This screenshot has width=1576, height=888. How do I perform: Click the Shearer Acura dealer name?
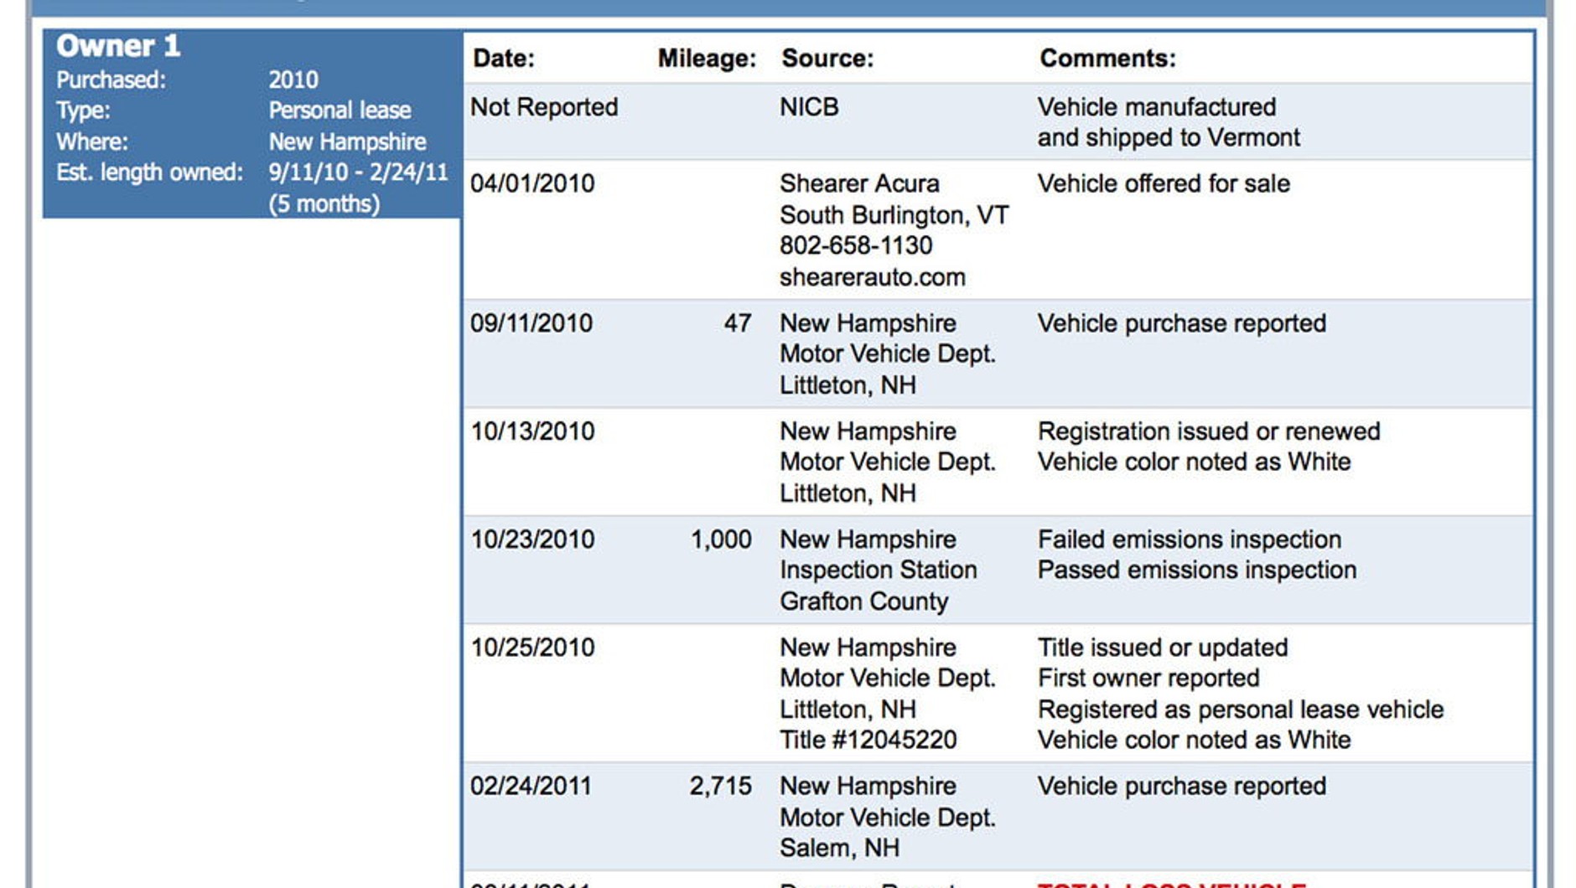[x=859, y=183]
